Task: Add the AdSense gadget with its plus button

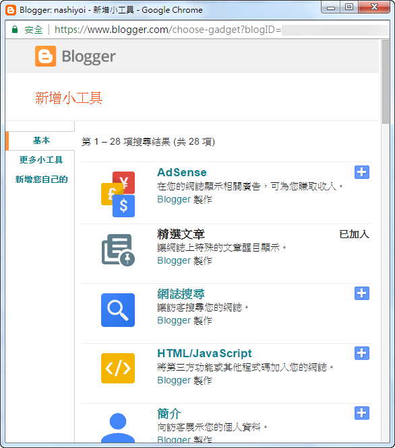Action: (x=362, y=172)
